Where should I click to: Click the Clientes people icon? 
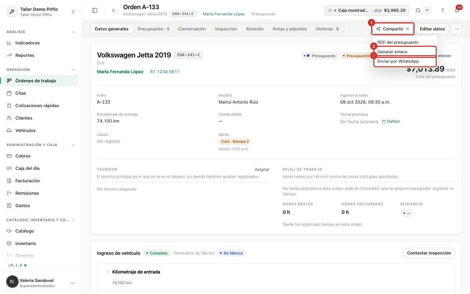[x=9, y=118]
